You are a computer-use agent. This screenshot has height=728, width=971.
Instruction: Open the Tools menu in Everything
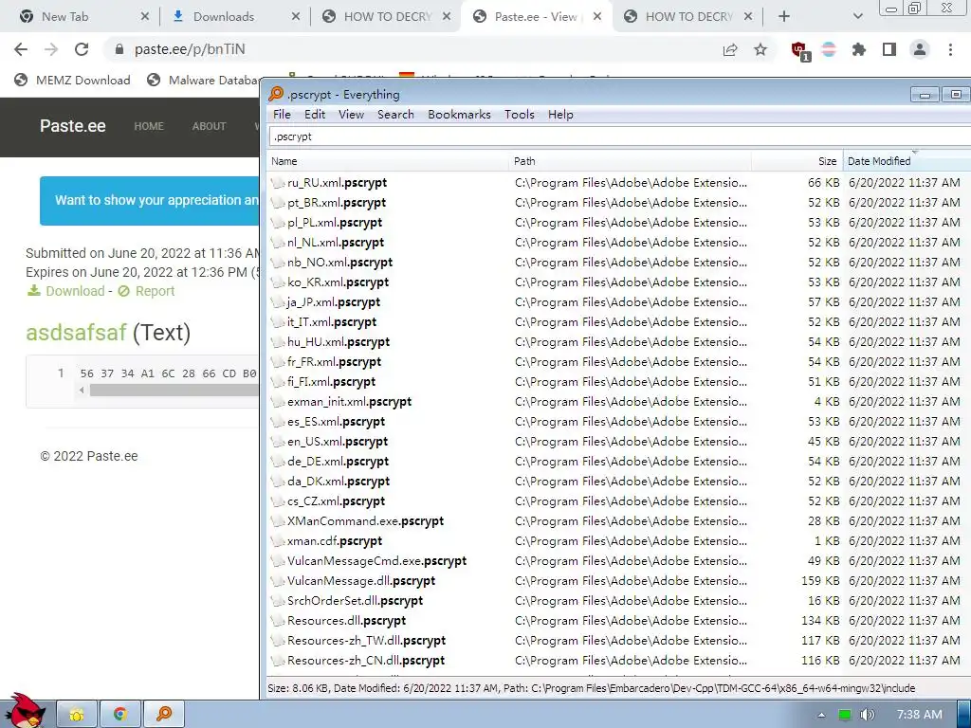(x=519, y=115)
